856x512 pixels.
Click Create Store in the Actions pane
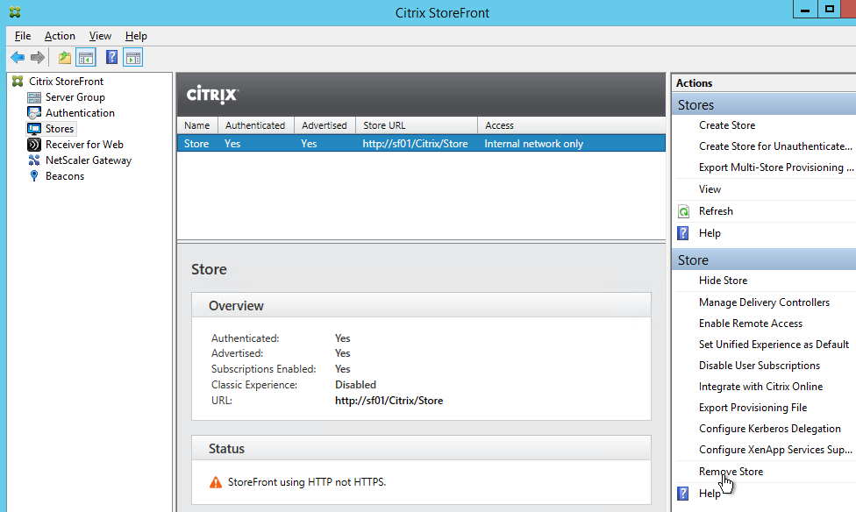tap(727, 125)
